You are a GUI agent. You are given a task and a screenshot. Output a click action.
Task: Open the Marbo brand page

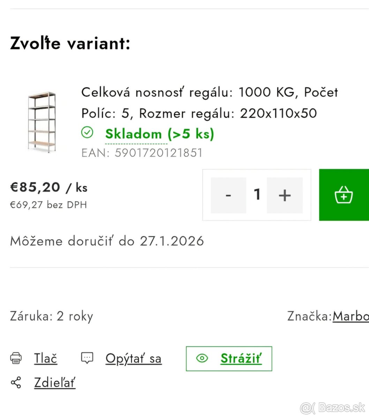pyautogui.click(x=351, y=316)
